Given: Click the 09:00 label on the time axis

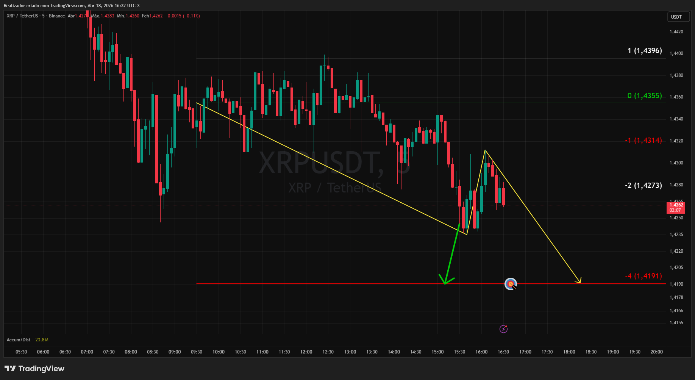Looking at the screenshot, I should pyautogui.click(x=175, y=352).
